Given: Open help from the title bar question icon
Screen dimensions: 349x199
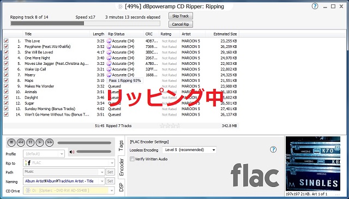Looking at the screenshot, I should [x=315, y=6].
